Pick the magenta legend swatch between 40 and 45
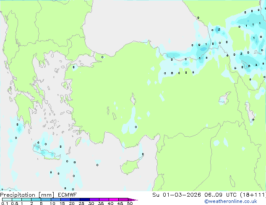 (x=114, y=200)
